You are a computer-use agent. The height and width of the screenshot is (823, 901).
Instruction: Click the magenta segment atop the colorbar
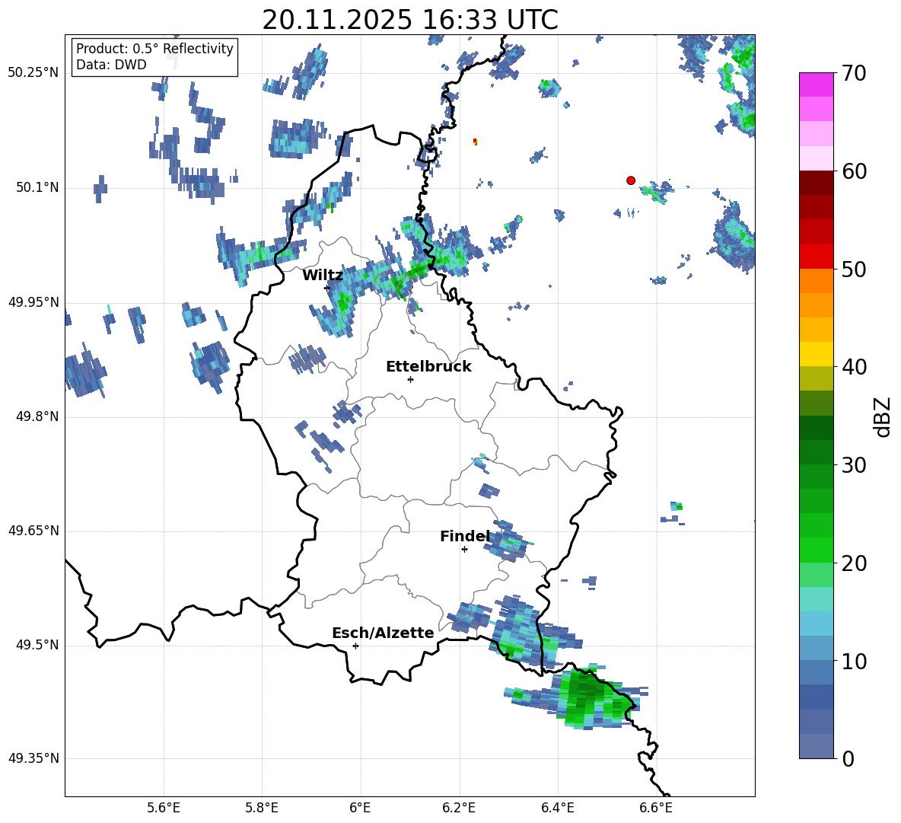tap(816, 85)
